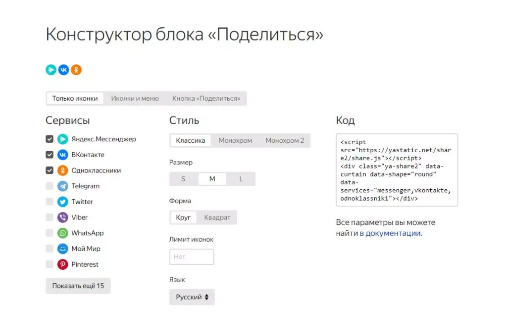Enable the Twitter checkbox
Screen dimensions: 507x336
point(50,202)
